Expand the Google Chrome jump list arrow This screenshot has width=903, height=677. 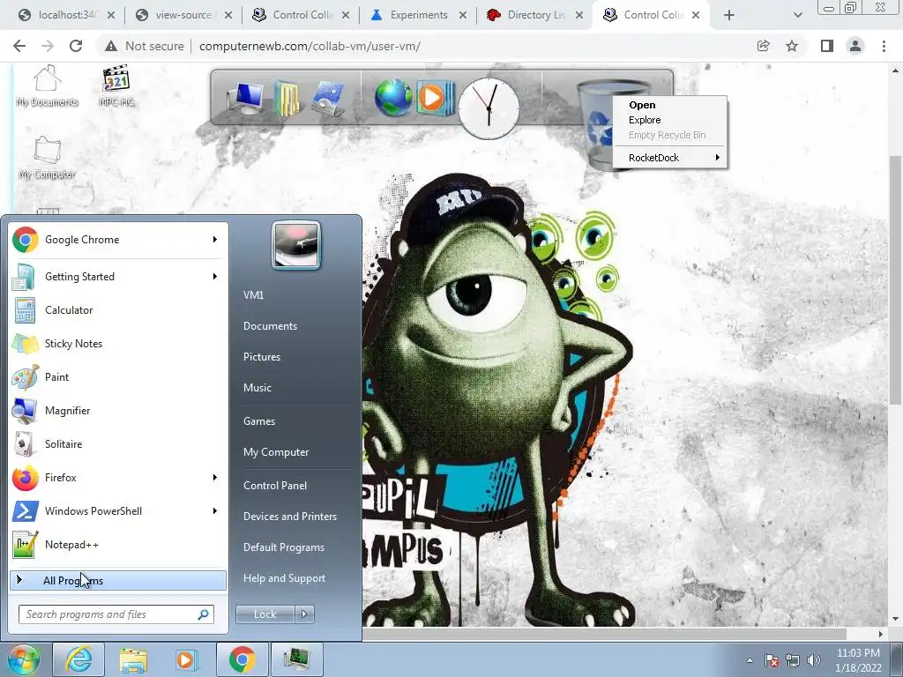tap(215, 240)
